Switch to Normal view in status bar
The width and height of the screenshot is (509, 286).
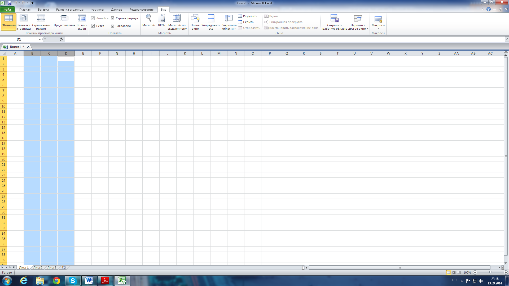click(449, 272)
